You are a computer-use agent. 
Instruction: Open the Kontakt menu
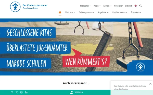pos(106,6)
